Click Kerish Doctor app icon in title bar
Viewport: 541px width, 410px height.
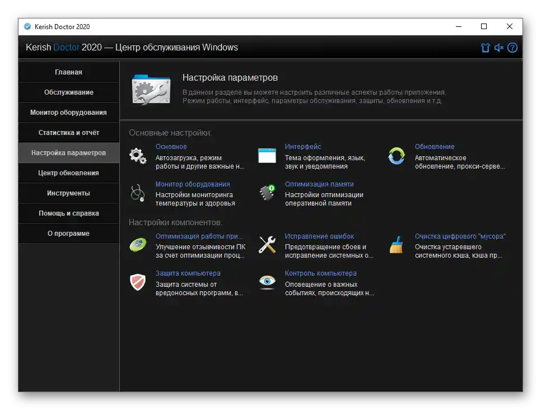click(x=27, y=26)
